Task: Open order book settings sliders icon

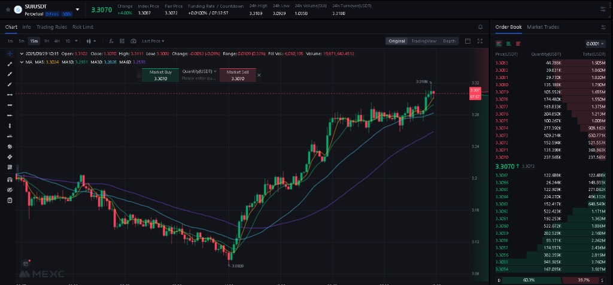Action: 603,27
